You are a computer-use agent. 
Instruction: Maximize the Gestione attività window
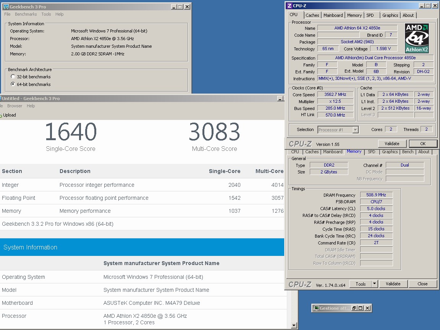pyautogui.click(x=361, y=308)
